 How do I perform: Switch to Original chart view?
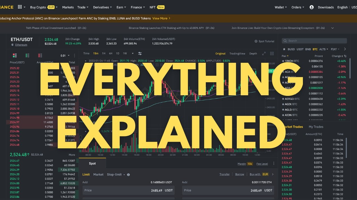coord(220,54)
